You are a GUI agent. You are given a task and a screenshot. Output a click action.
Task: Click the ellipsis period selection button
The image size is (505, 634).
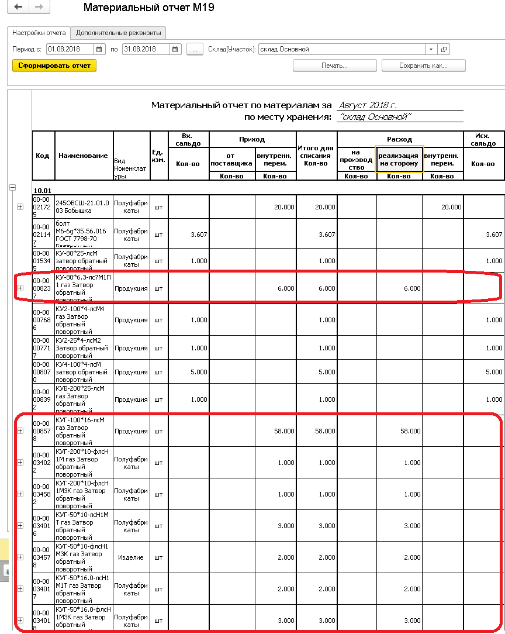[195, 50]
